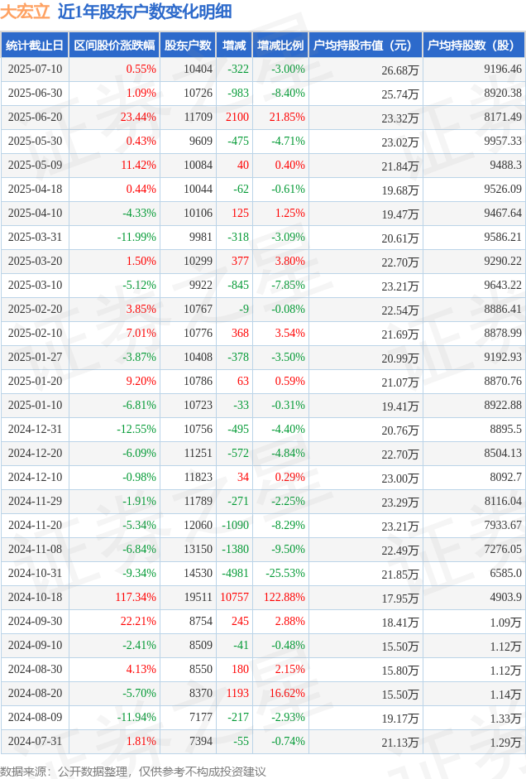The width and height of the screenshot is (526, 779).
Task: Select the 增减 column header
Action: 234,46
